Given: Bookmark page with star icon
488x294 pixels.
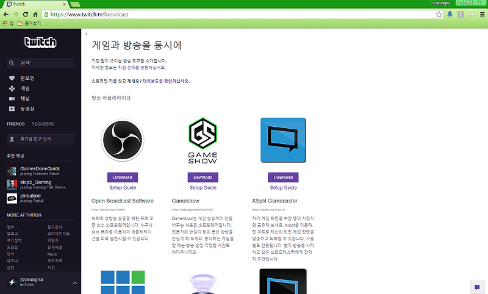Looking at the screenshot, I should pyautogui.click(x=439, y=14).
